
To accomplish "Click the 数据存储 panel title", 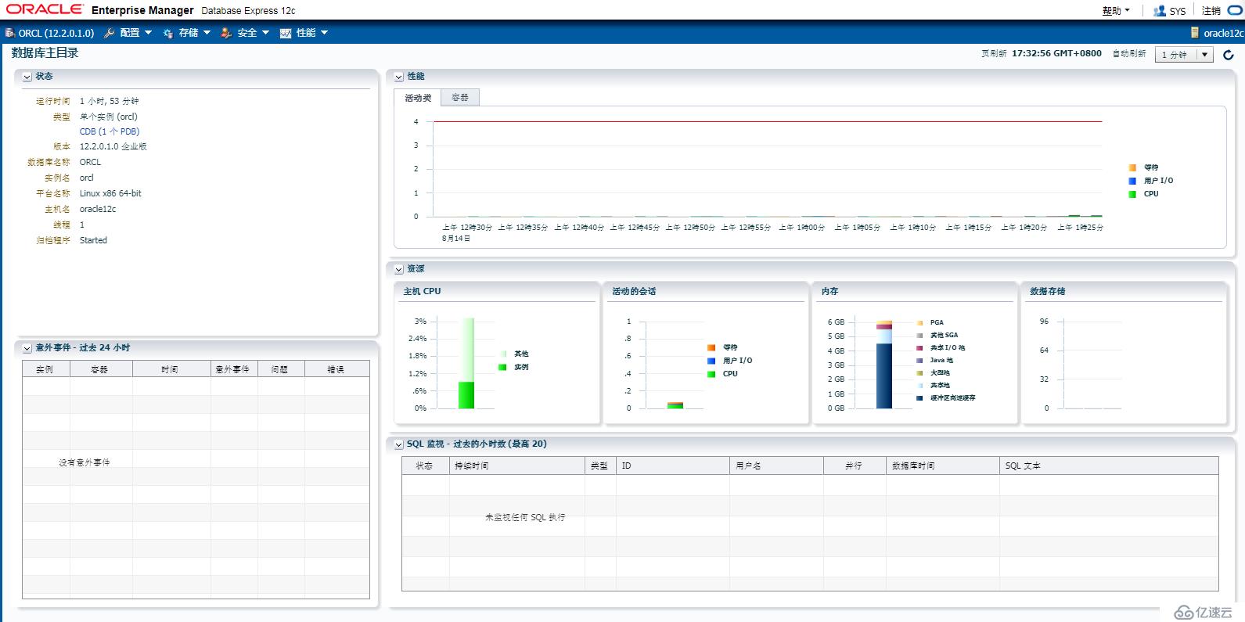I will [1048, 291].
